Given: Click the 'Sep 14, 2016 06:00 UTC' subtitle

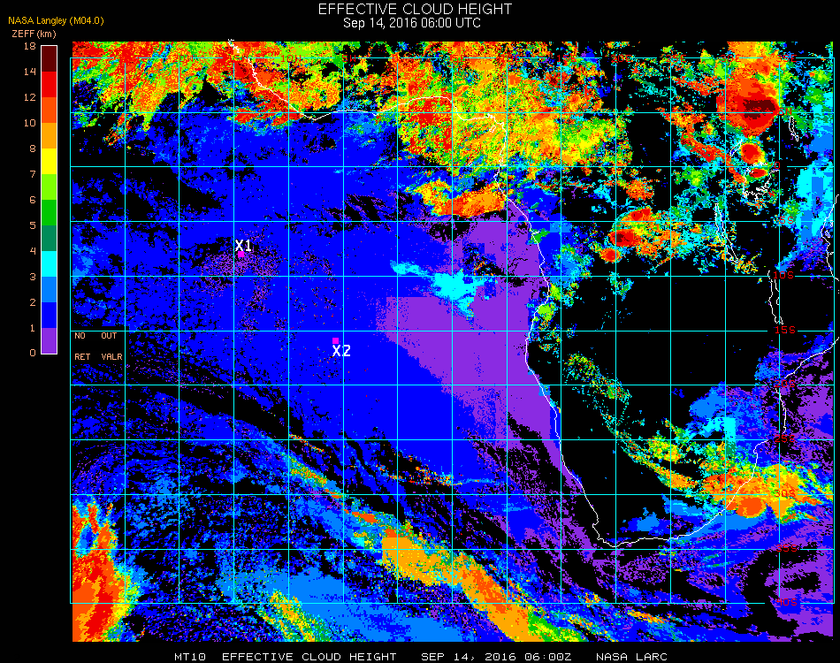Looking at the screenshot, I should (412, 23).
